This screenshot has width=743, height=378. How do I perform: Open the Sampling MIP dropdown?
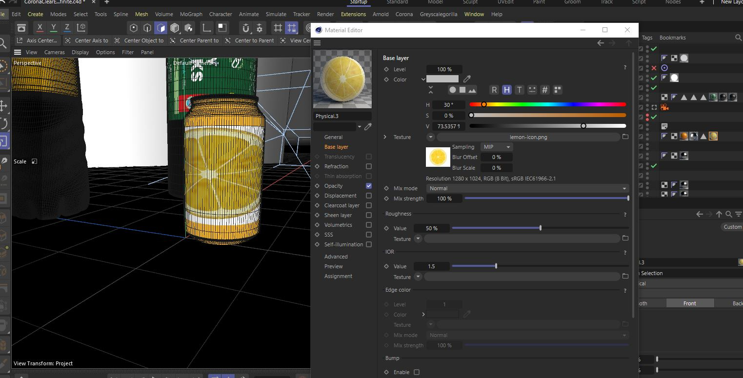[496, 147]
